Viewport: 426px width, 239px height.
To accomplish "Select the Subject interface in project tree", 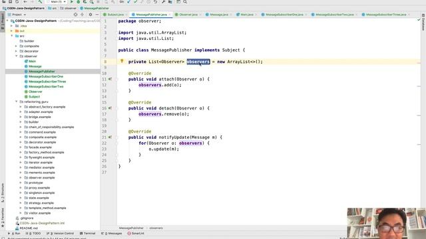I will tap(34, 97).
